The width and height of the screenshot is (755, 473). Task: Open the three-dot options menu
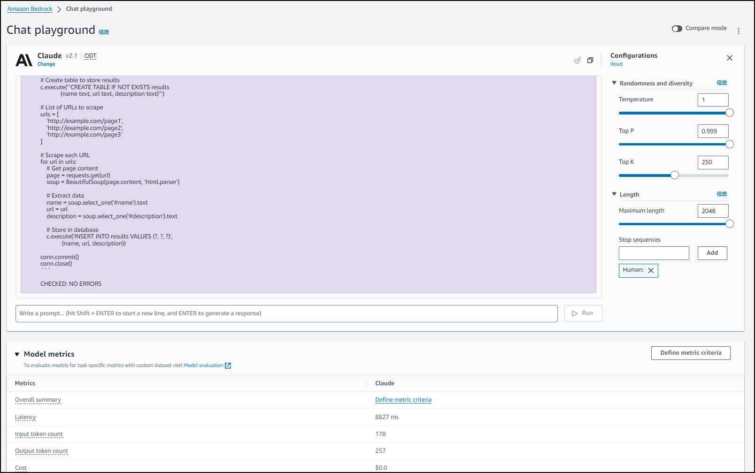tap(739, 31)
